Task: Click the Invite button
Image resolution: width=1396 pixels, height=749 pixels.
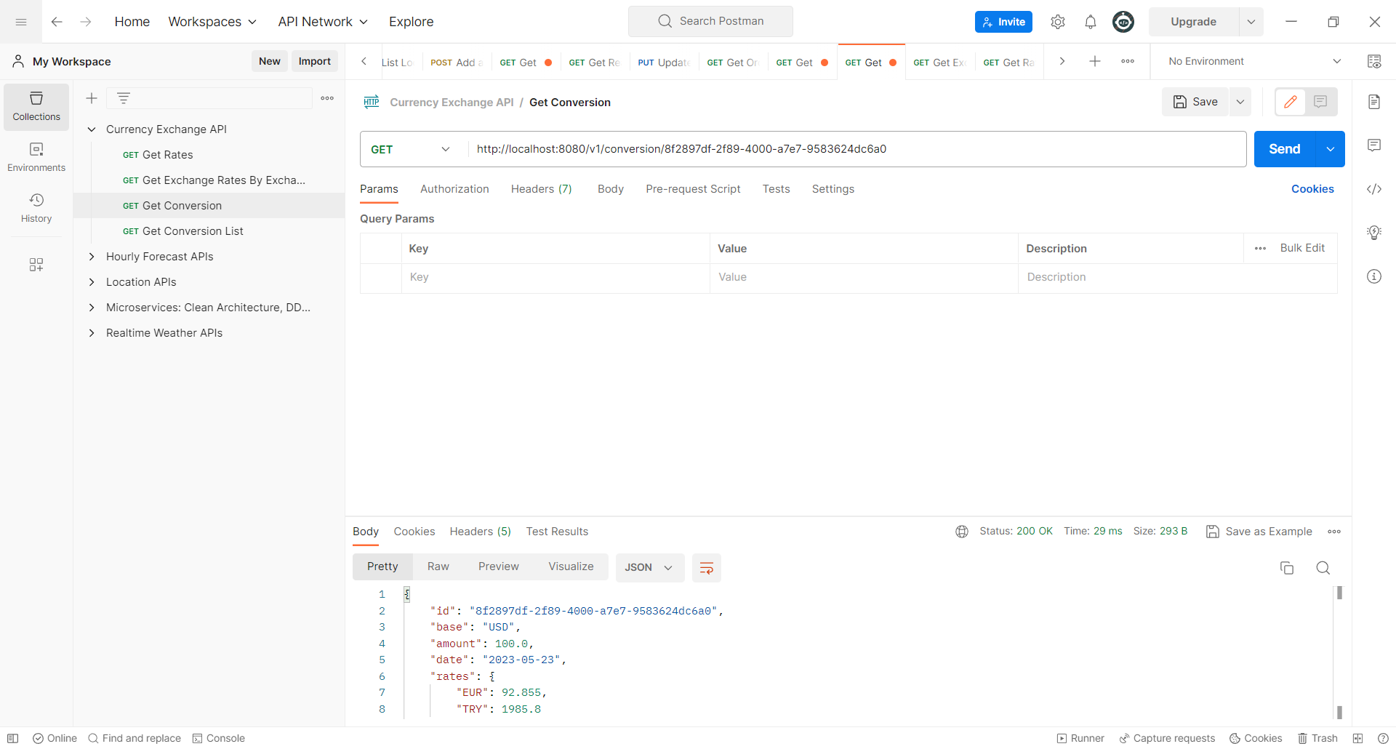Action: [x=1003, y=22]
